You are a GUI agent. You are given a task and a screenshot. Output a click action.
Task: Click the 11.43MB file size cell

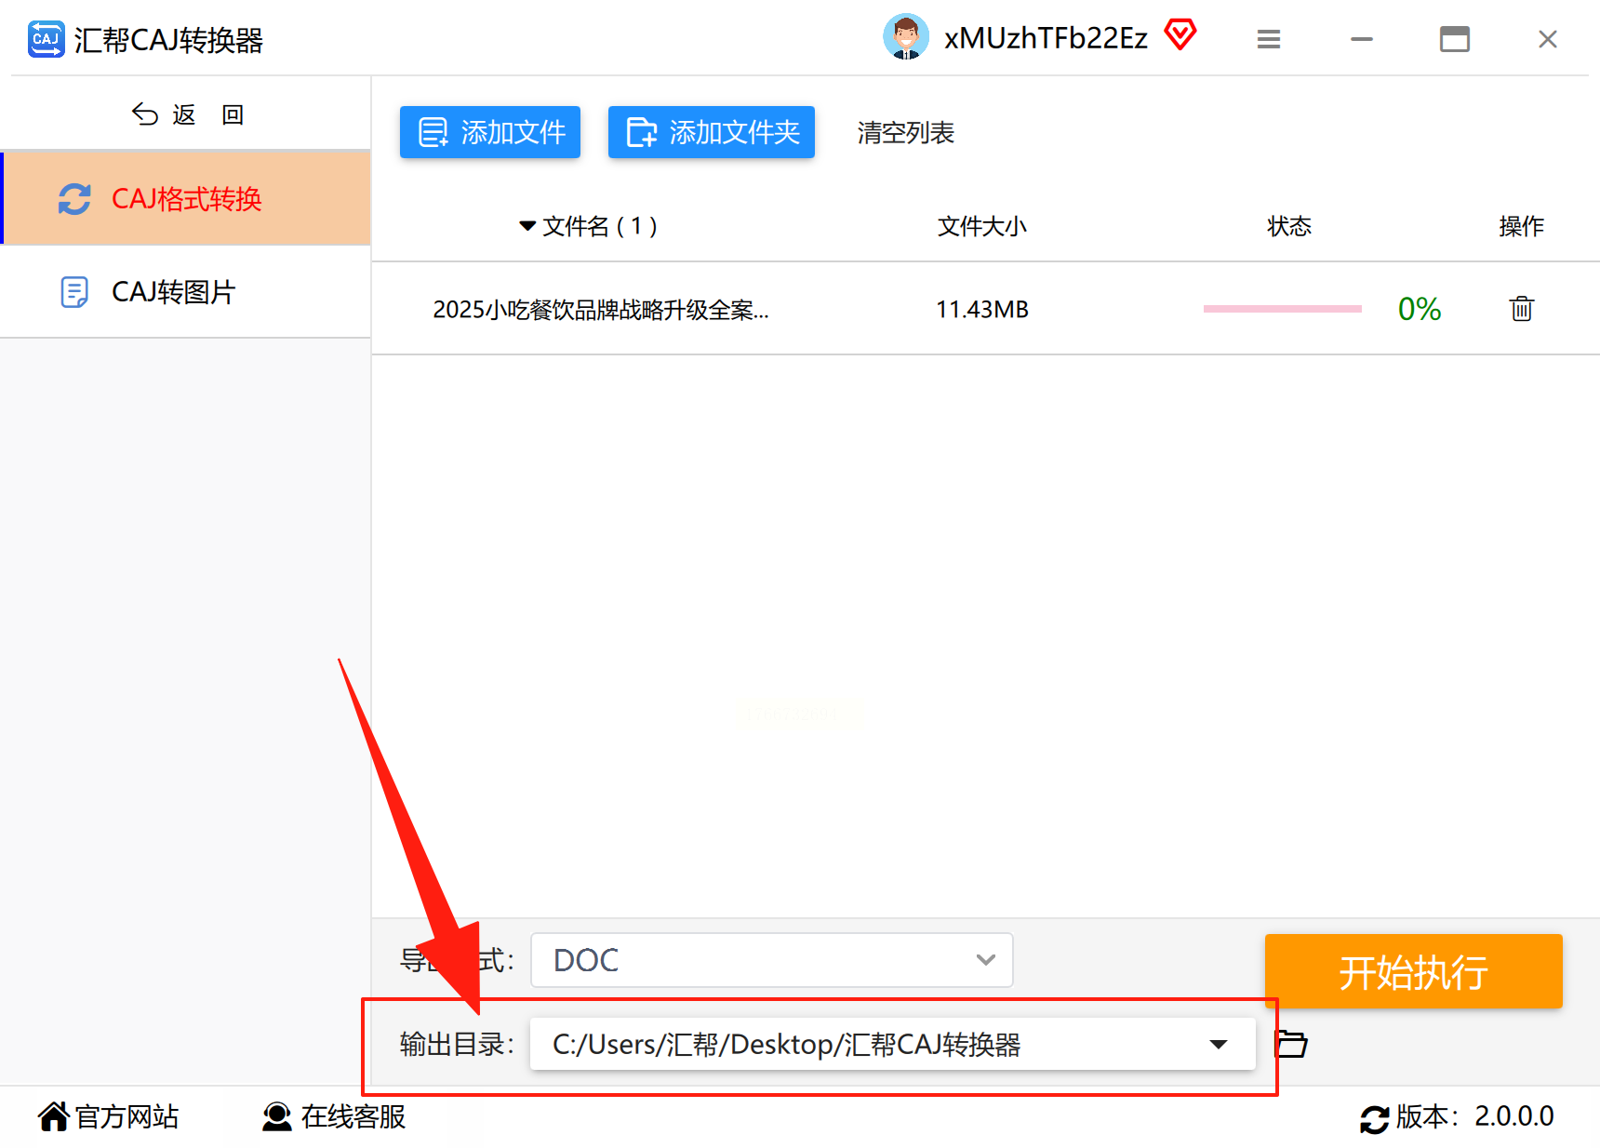click(982, 309)
